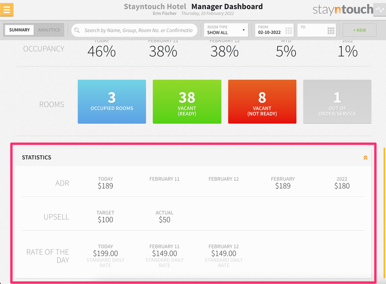This screenshot has width=386, height=284.
Task: Click today's ADR $189
Action: coord(105,186)
